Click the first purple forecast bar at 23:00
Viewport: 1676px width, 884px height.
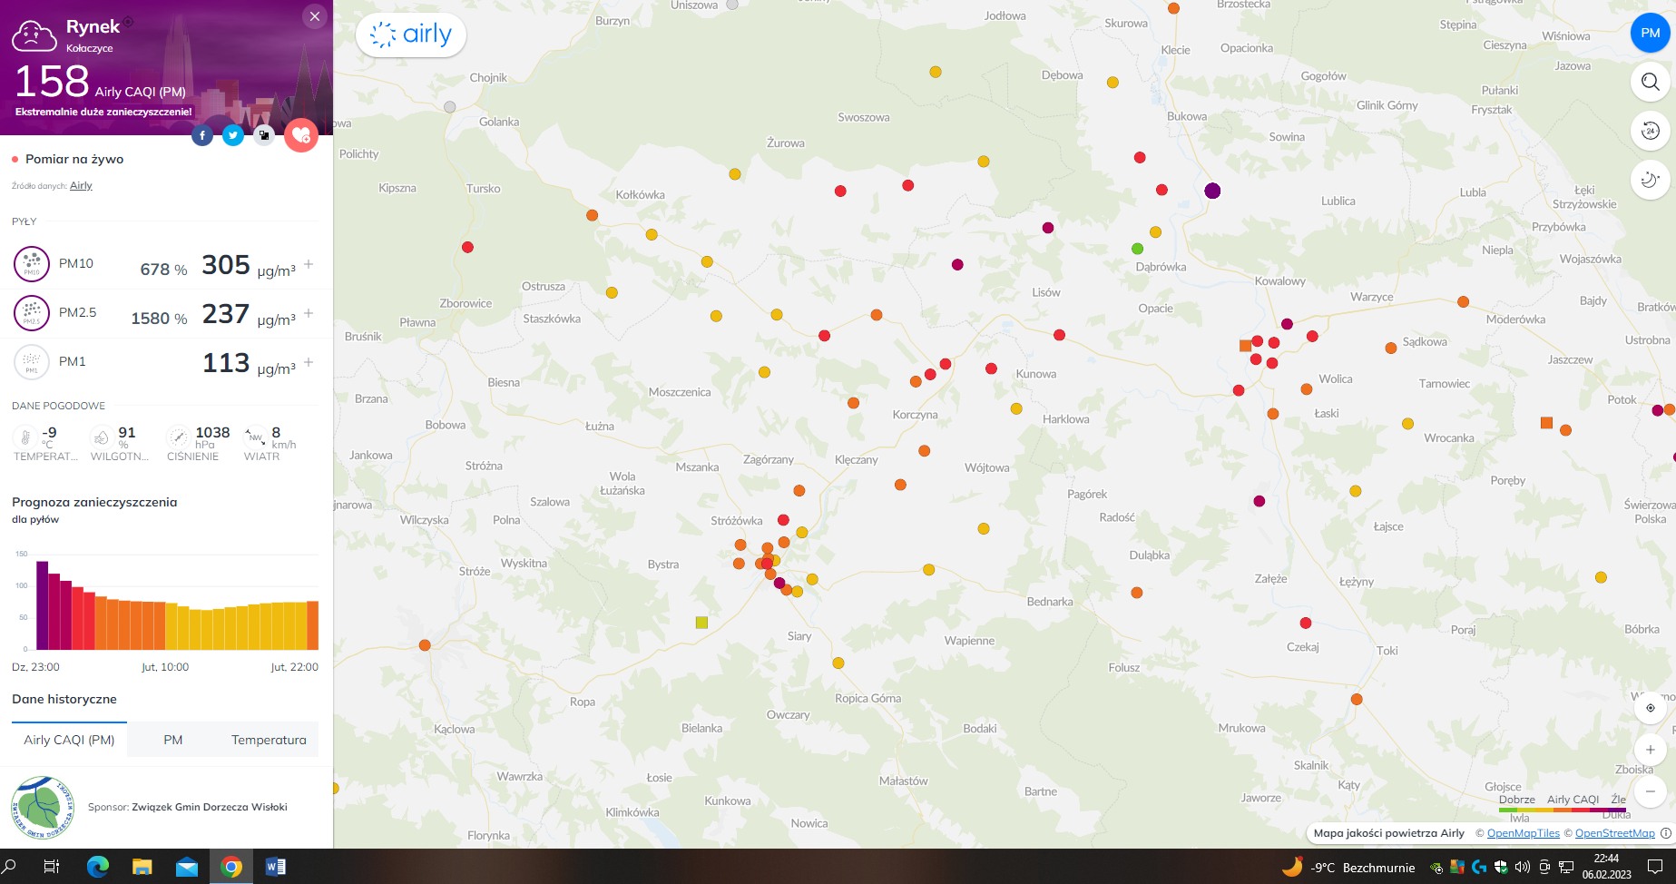42,605
